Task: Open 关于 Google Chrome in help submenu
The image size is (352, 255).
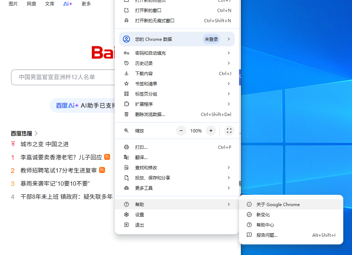Action: pos(291,204)
